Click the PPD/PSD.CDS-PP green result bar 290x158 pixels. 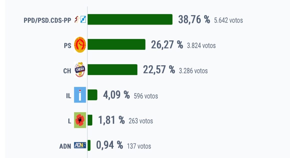tap(130, 19)
